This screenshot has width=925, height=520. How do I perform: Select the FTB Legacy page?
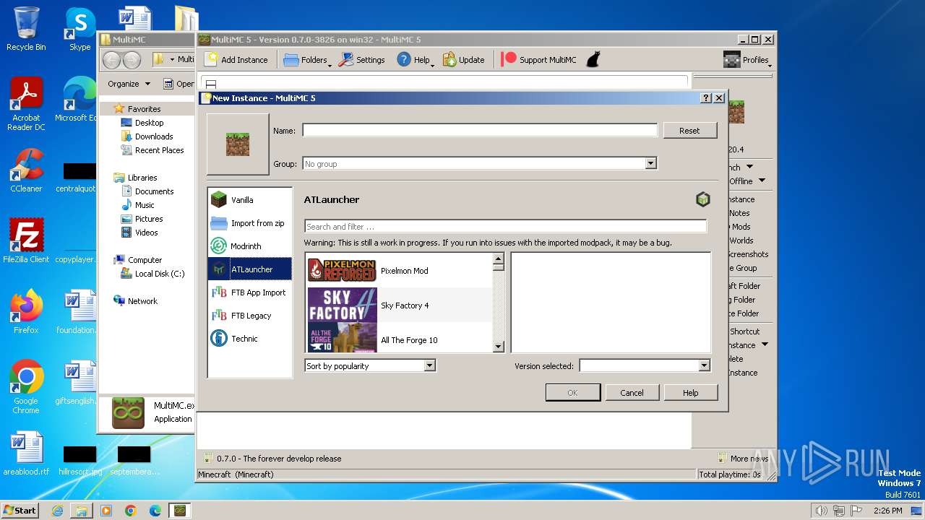pyautogui.click(x=250, y=316)
